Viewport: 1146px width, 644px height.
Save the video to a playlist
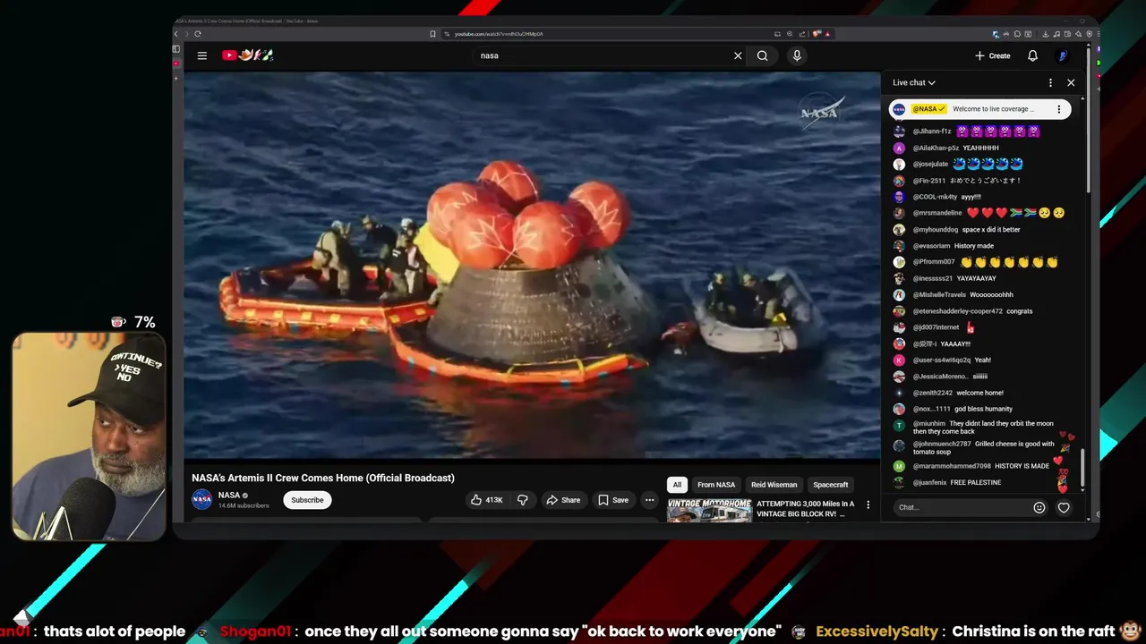pyautogui.click(x=613, y=500)
